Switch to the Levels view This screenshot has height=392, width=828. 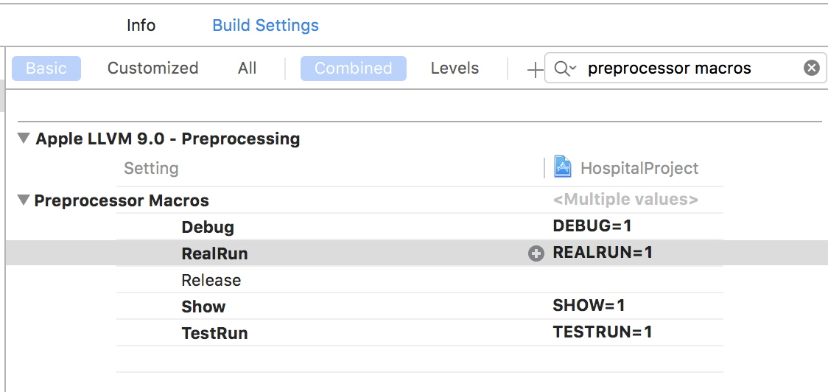(x=455, y=68)
